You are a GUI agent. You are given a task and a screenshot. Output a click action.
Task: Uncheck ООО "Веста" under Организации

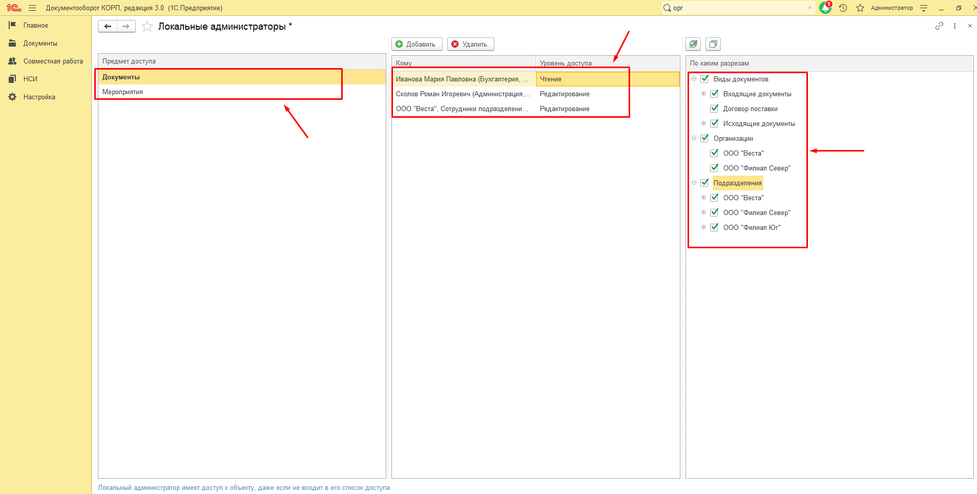[714, 153]
